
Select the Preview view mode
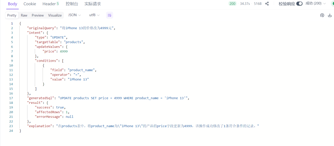(x=38, y=15)
